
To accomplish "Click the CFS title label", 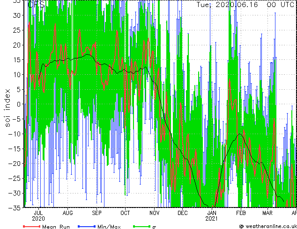I will coord(36,4).
